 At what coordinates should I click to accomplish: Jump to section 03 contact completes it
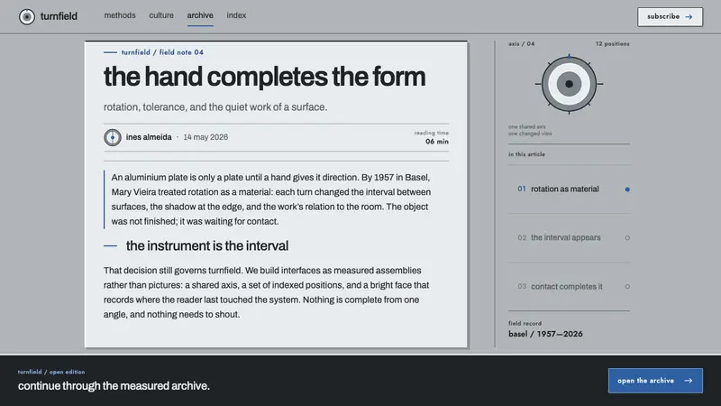pos(569,286)
